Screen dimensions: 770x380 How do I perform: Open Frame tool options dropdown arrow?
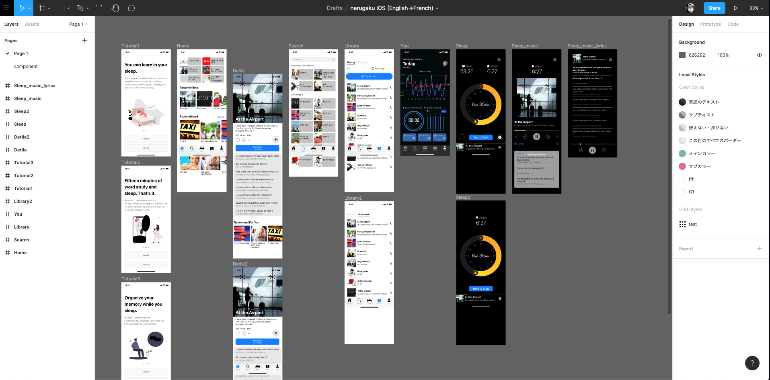pos(49,8)
